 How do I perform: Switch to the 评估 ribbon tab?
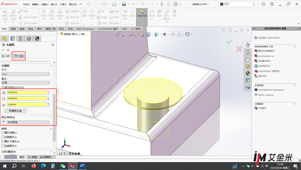(x=70, y=29)
